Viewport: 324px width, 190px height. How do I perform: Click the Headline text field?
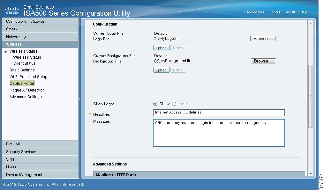coord(219,113)
